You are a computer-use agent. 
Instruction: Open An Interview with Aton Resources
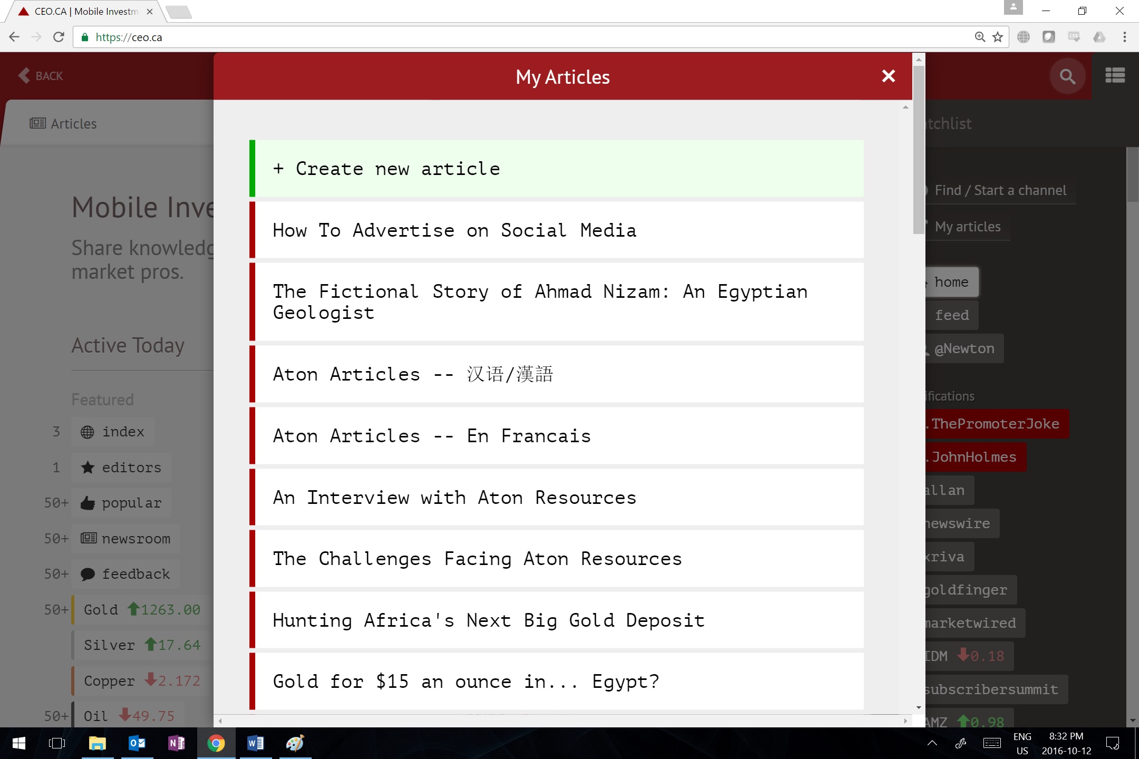(x=556, y=498)
